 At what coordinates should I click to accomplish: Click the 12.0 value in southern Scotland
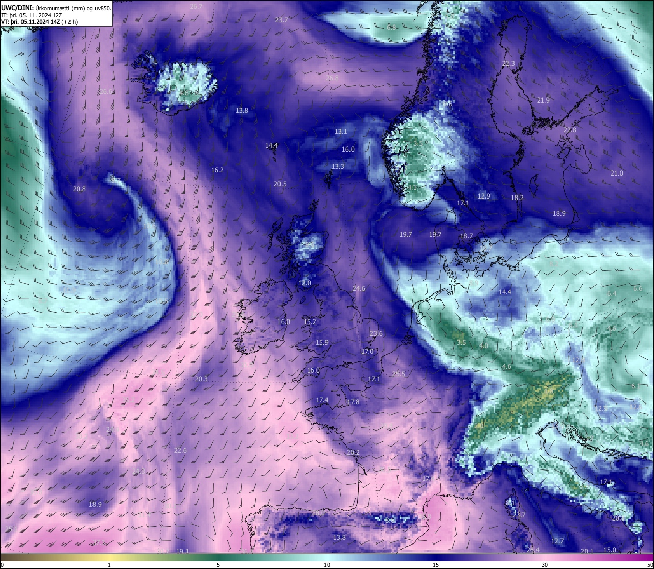click(305, 283)
